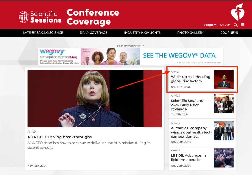Open the Photo Gallery page

pyautogui.click(x=191, y=33)
